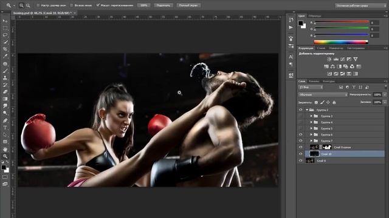Click the Zoom Out mode icon in options bar
The width and height of the screenshot is (389, 218).
28,5
